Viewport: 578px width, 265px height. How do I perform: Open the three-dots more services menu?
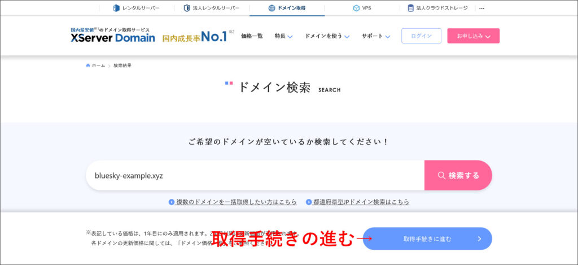click(x=481, y=8)
